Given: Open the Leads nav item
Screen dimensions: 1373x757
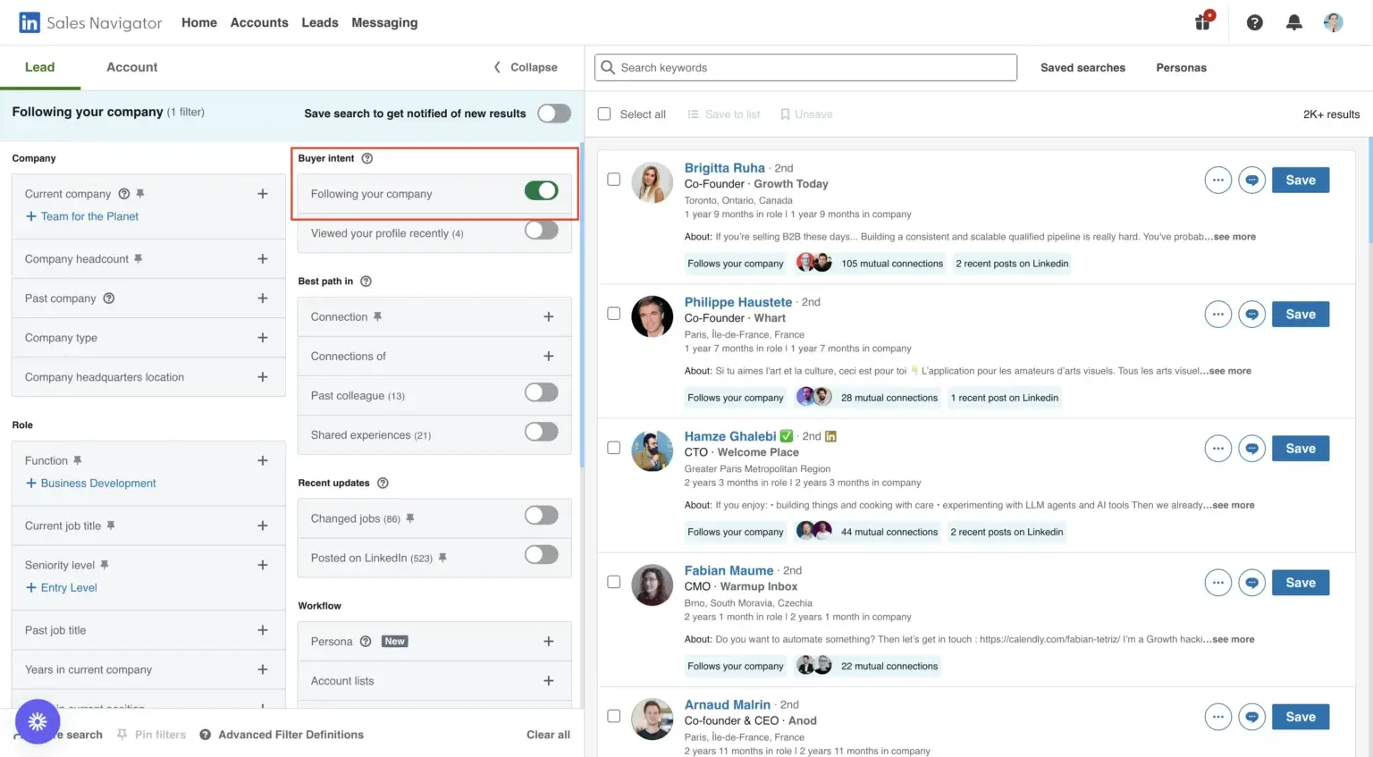Looking at the screenshot, I should tap(320, 22).
